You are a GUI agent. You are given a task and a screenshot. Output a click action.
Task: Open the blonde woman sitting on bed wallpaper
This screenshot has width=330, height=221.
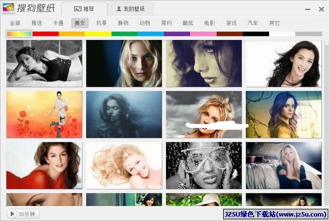pos(283,166)
